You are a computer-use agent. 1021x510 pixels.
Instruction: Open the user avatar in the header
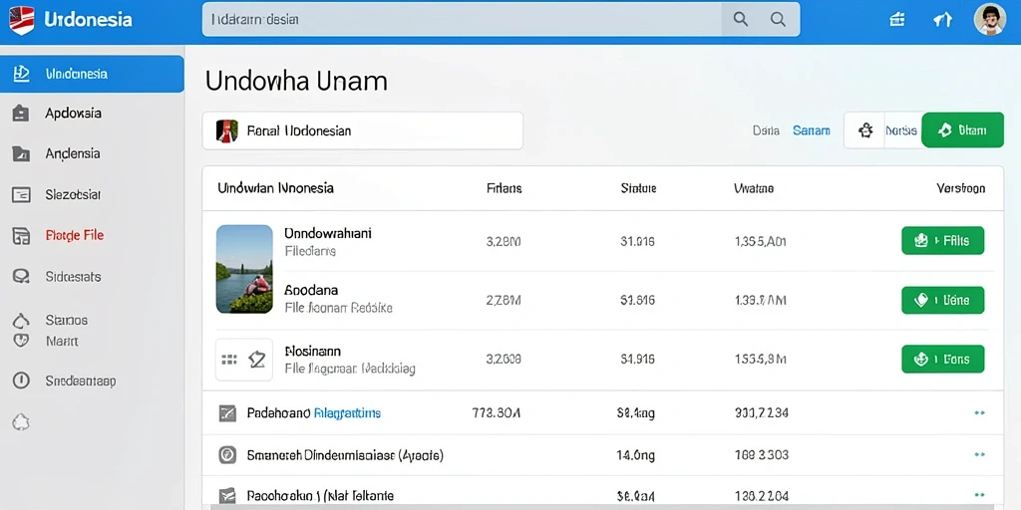tap(990, 20)
